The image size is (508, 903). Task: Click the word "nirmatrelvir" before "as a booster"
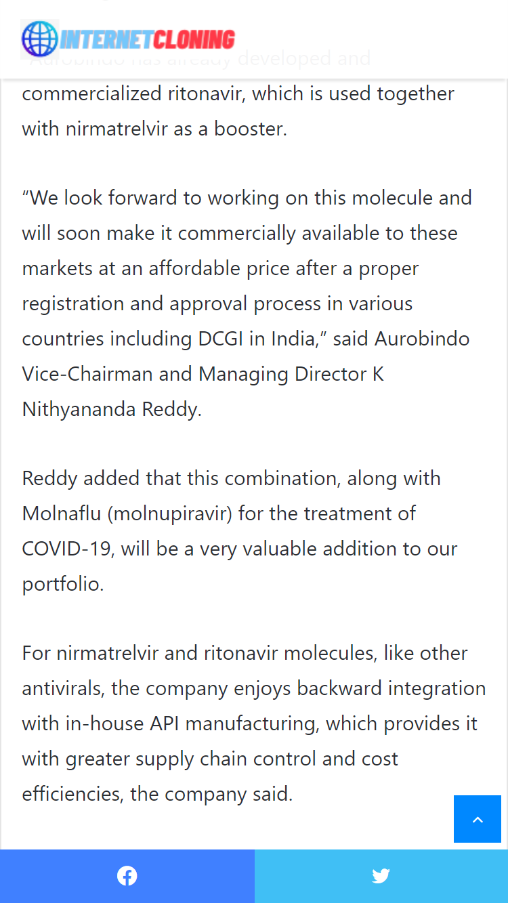coord(117,129)
